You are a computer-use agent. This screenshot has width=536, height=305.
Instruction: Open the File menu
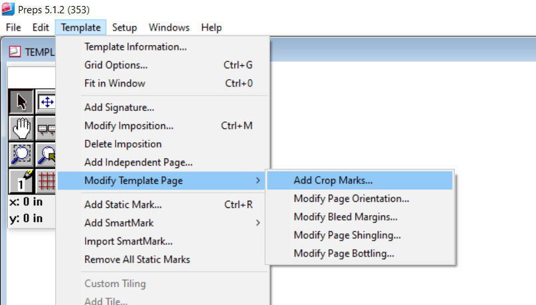13,27
